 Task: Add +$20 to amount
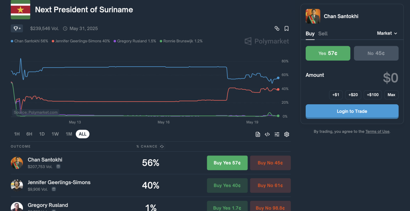353,95
